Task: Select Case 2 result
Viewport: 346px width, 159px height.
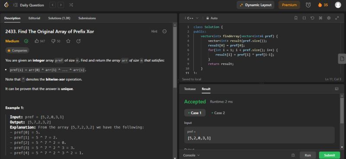Action: [x=218, y=113]
